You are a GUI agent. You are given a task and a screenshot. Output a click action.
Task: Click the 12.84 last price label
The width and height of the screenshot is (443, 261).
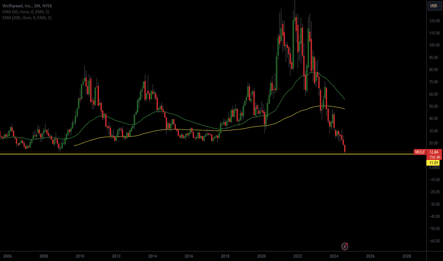pyautogui.click(x=433, y=152)
